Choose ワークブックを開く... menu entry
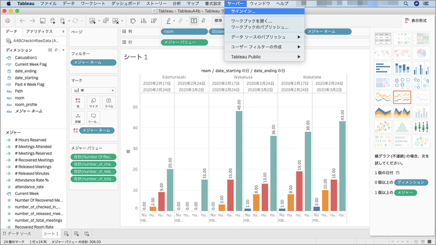The image size is (436, 245). coord(264,21)
